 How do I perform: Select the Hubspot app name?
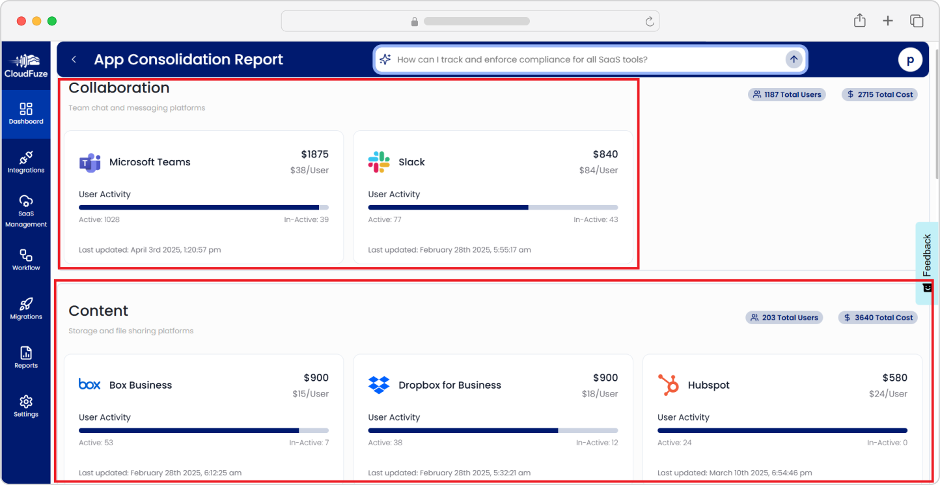(x=709, y=385)
